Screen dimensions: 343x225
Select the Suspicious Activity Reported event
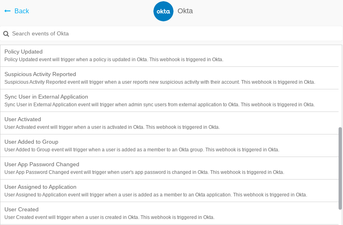pyautogui.click(x=169, y=78)
